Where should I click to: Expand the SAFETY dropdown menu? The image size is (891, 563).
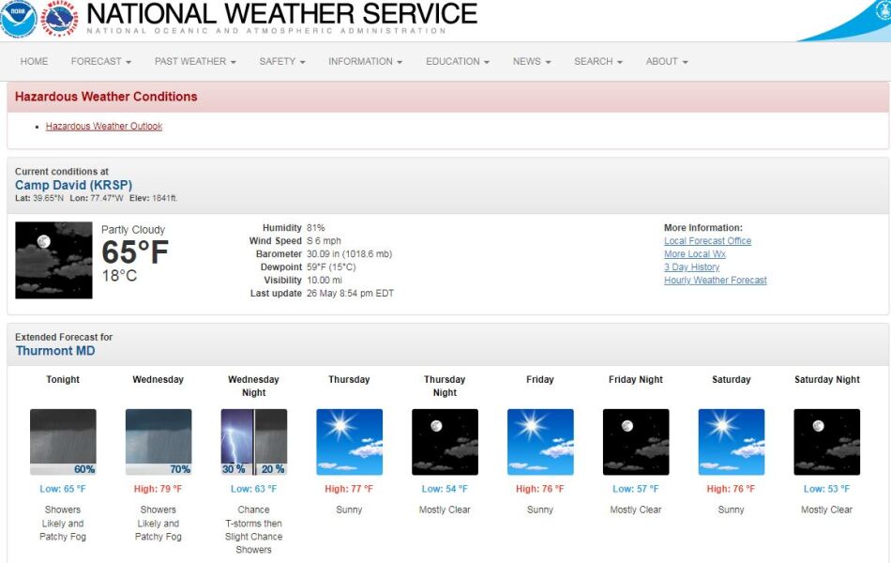pyautogui.click(x=282, y=61)
